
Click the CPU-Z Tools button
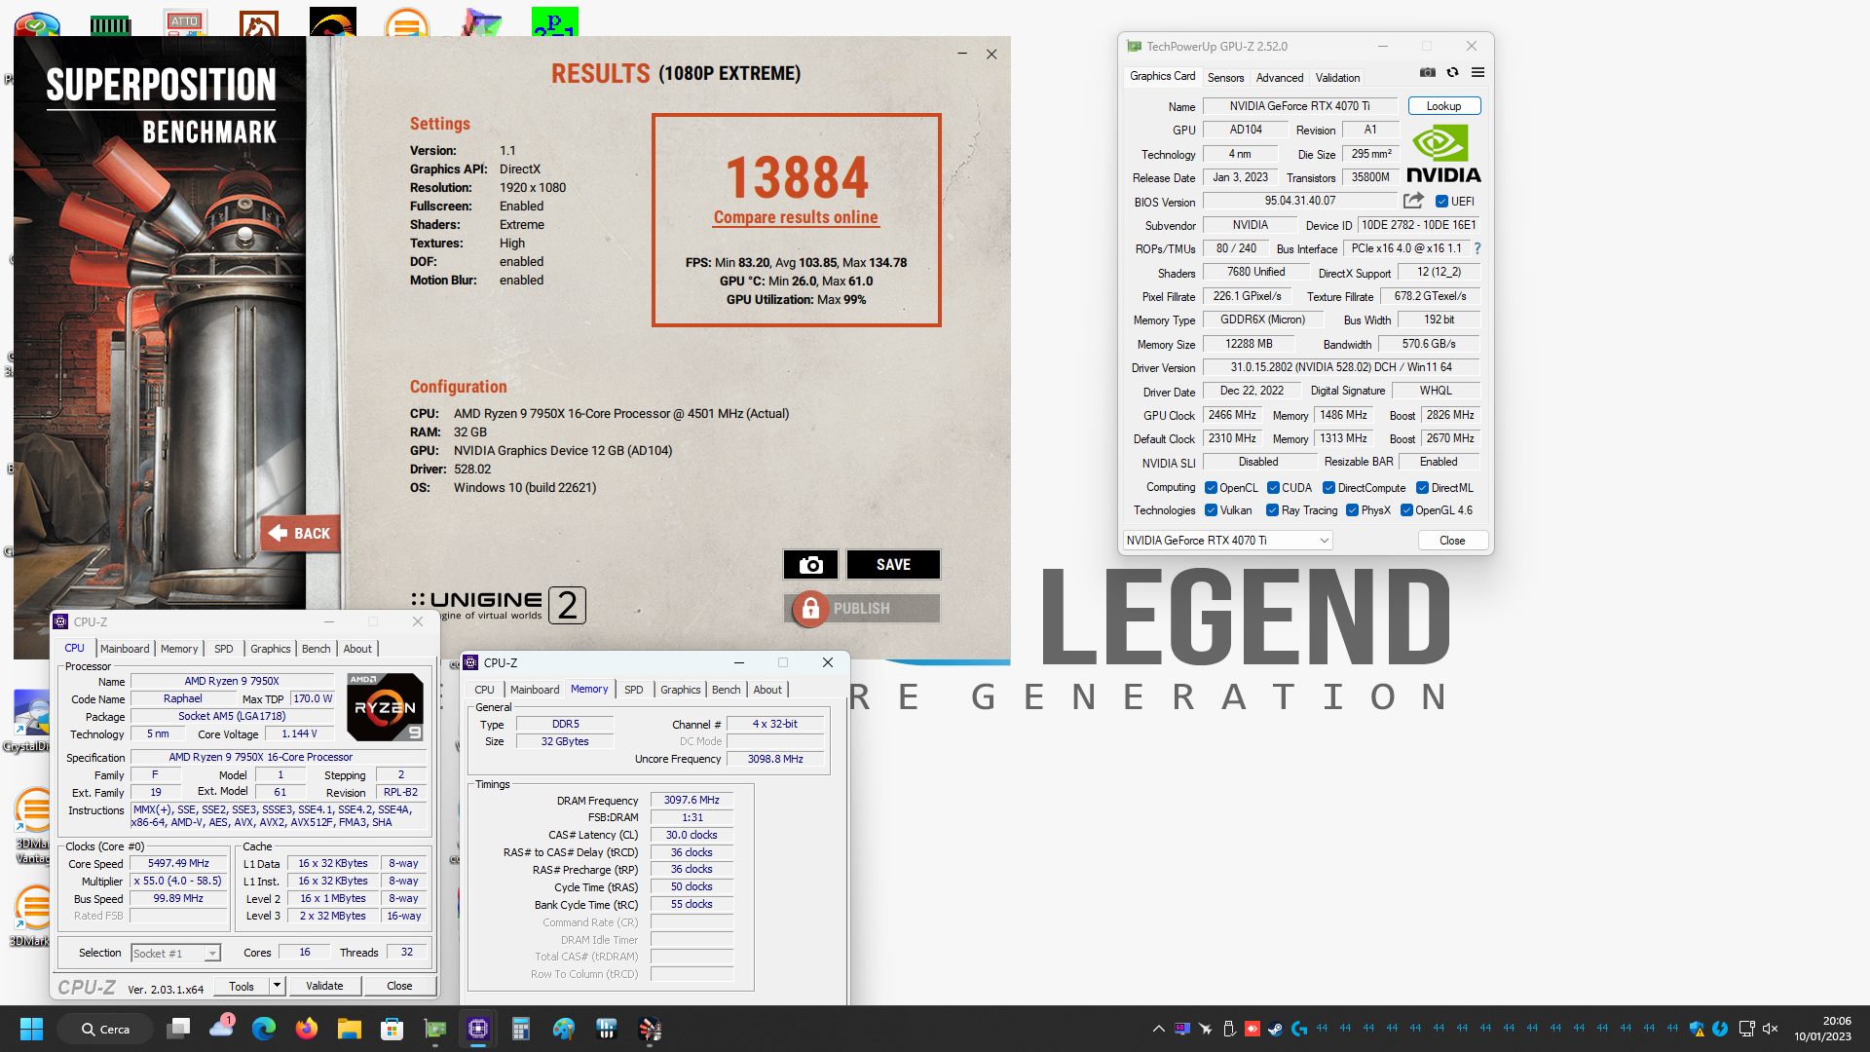pyautogui.click(x=242, y=986)
